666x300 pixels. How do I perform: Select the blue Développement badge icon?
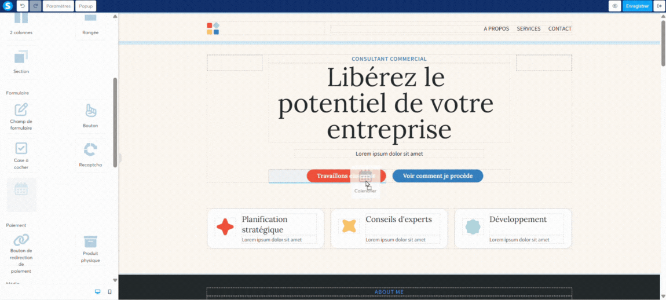473,226
